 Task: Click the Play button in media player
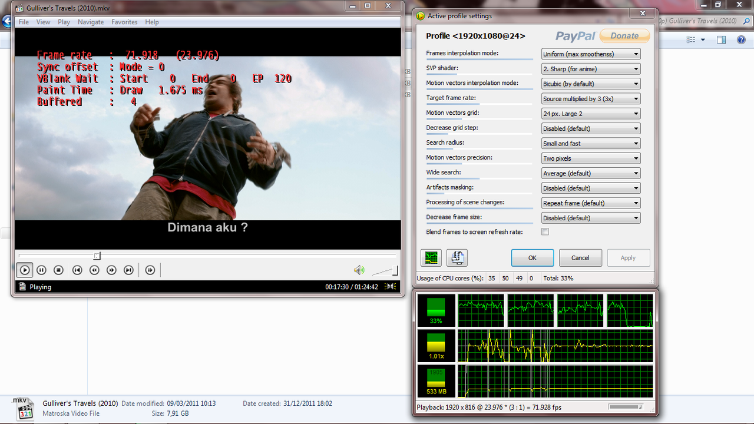coord(24,270)
